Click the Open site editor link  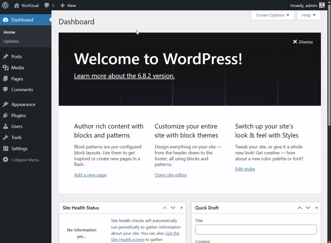[171, 175]
